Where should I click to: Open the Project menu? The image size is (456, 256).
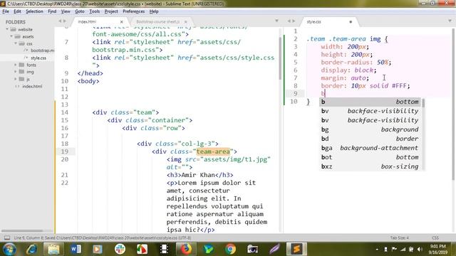(111, 11)
